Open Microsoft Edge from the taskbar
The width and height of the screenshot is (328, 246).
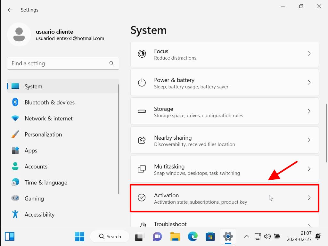193,237
